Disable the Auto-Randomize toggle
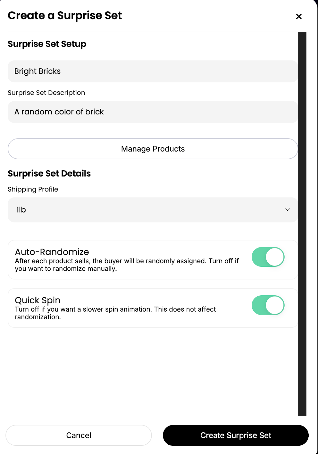318x454 pixels. [268, 257]
